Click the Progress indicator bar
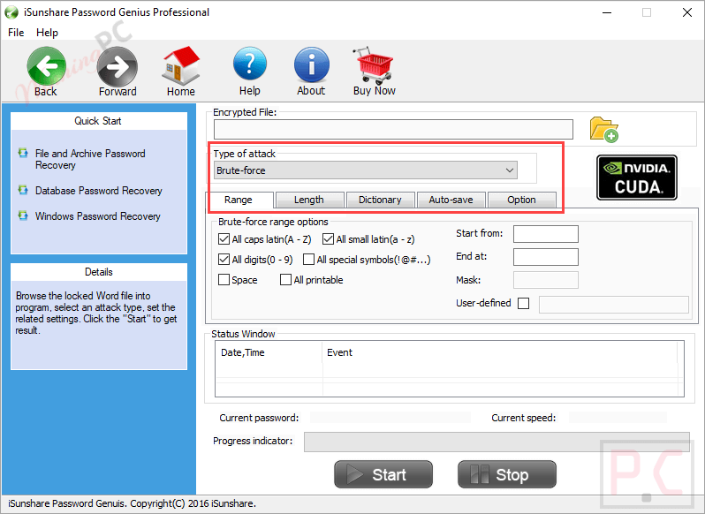 pyautogui.click(x=497, y=442)
